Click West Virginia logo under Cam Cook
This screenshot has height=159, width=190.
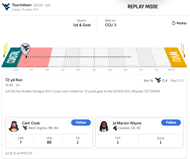click(x=25, y=128)
